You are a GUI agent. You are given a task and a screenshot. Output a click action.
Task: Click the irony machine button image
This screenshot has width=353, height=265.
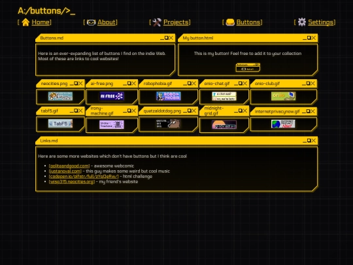112,124
